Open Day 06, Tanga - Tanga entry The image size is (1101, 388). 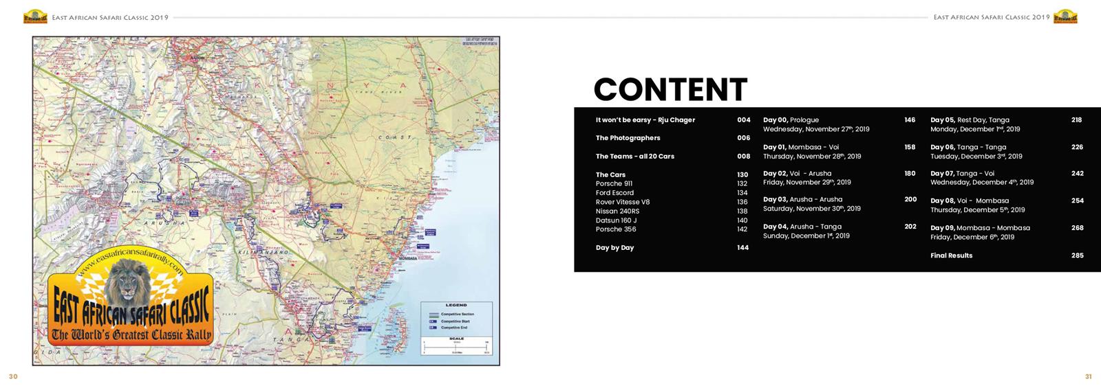968,147
